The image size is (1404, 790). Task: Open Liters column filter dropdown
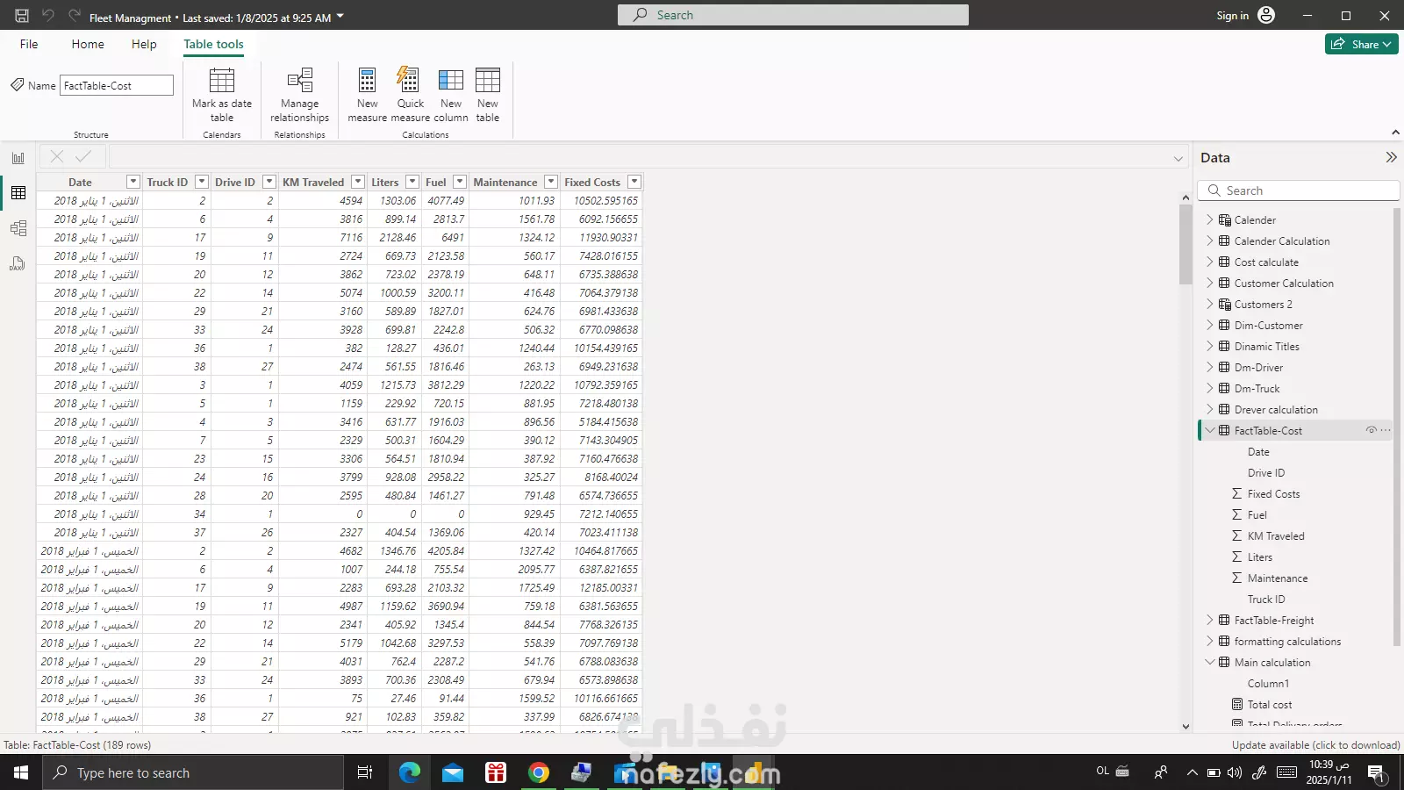pos(412,182)
